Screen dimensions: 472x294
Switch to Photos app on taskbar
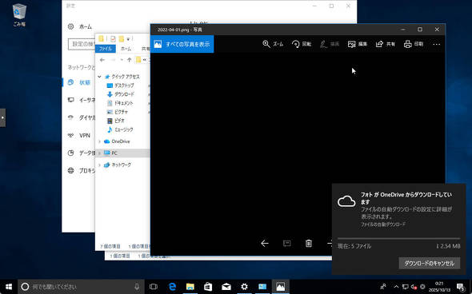[281, 287]
